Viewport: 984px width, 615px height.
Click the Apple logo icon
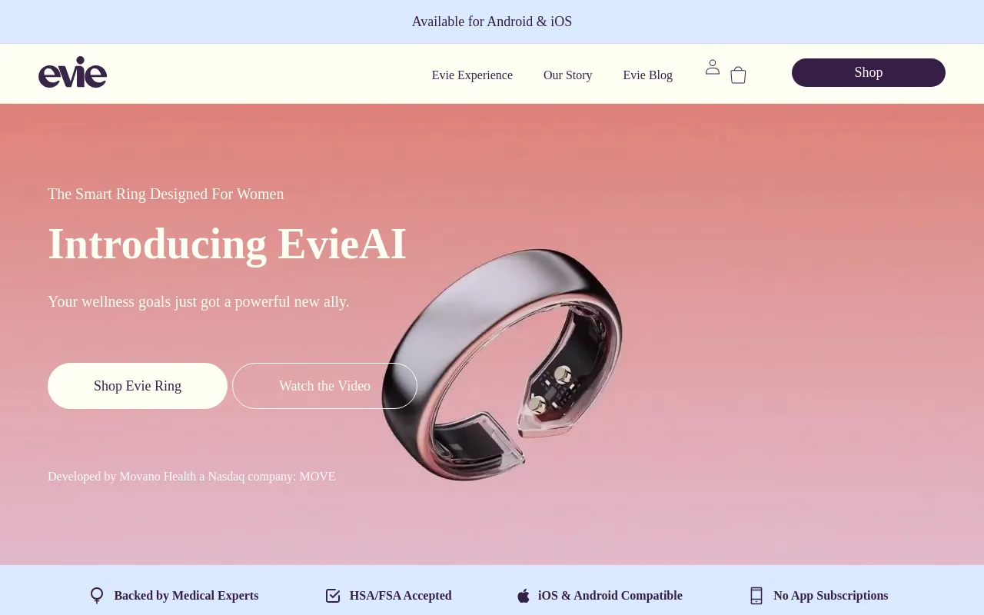click(x=524, y=596)
